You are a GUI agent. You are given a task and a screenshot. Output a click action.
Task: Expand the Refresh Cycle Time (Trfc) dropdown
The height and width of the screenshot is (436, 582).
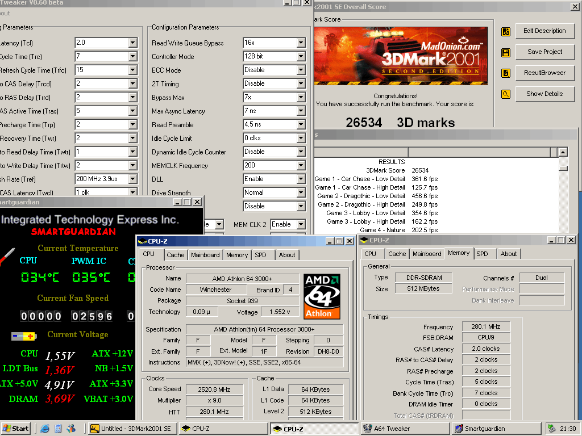coord(132,70)
